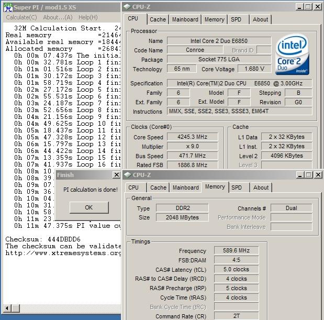Click CAS# Latency value 5.0 clocks
This screenshot has width=324, height=320.
[x=237, y=269]
